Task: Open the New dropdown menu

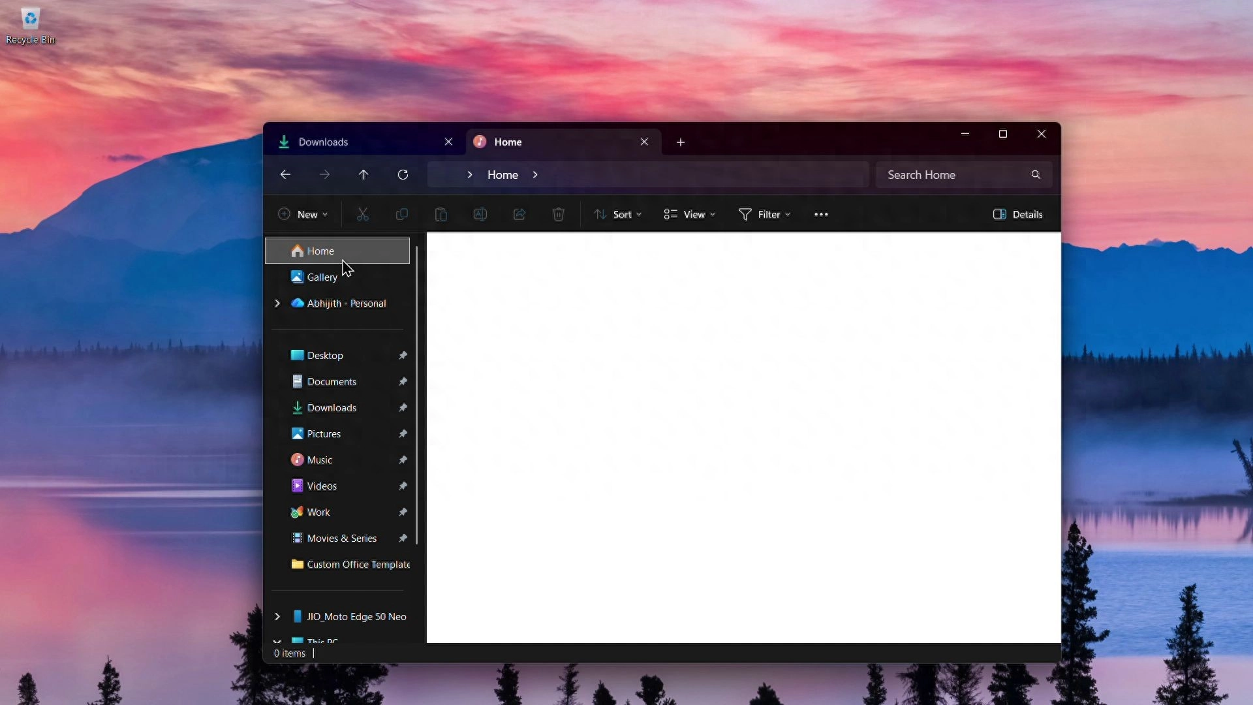Action: [302, 214]
